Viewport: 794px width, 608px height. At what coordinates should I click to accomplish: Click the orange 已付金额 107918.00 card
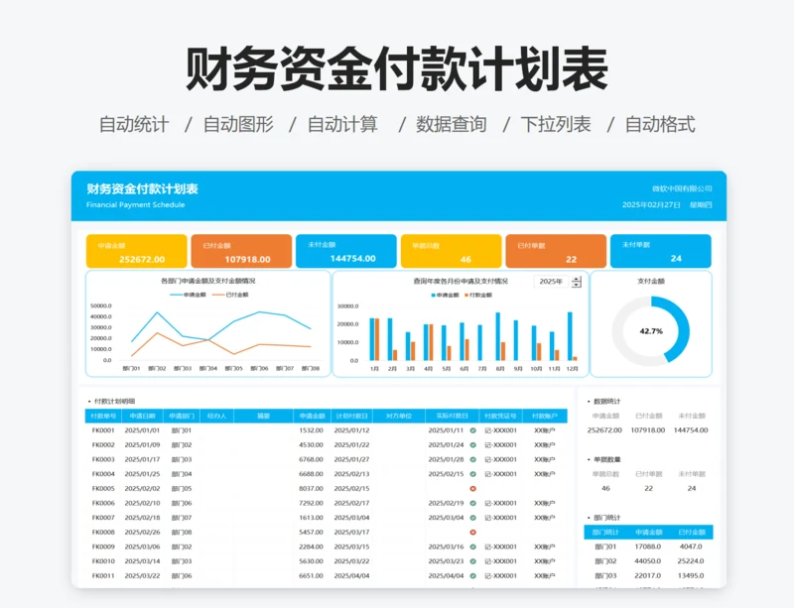(241, 251)
